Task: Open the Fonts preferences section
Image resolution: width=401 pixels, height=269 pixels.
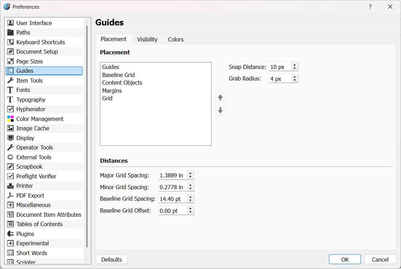Action: [x=23, y=90]
